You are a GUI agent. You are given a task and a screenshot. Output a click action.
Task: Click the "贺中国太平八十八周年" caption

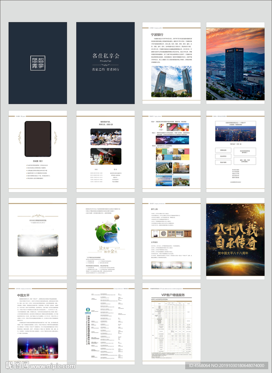[x=233, y=253]
